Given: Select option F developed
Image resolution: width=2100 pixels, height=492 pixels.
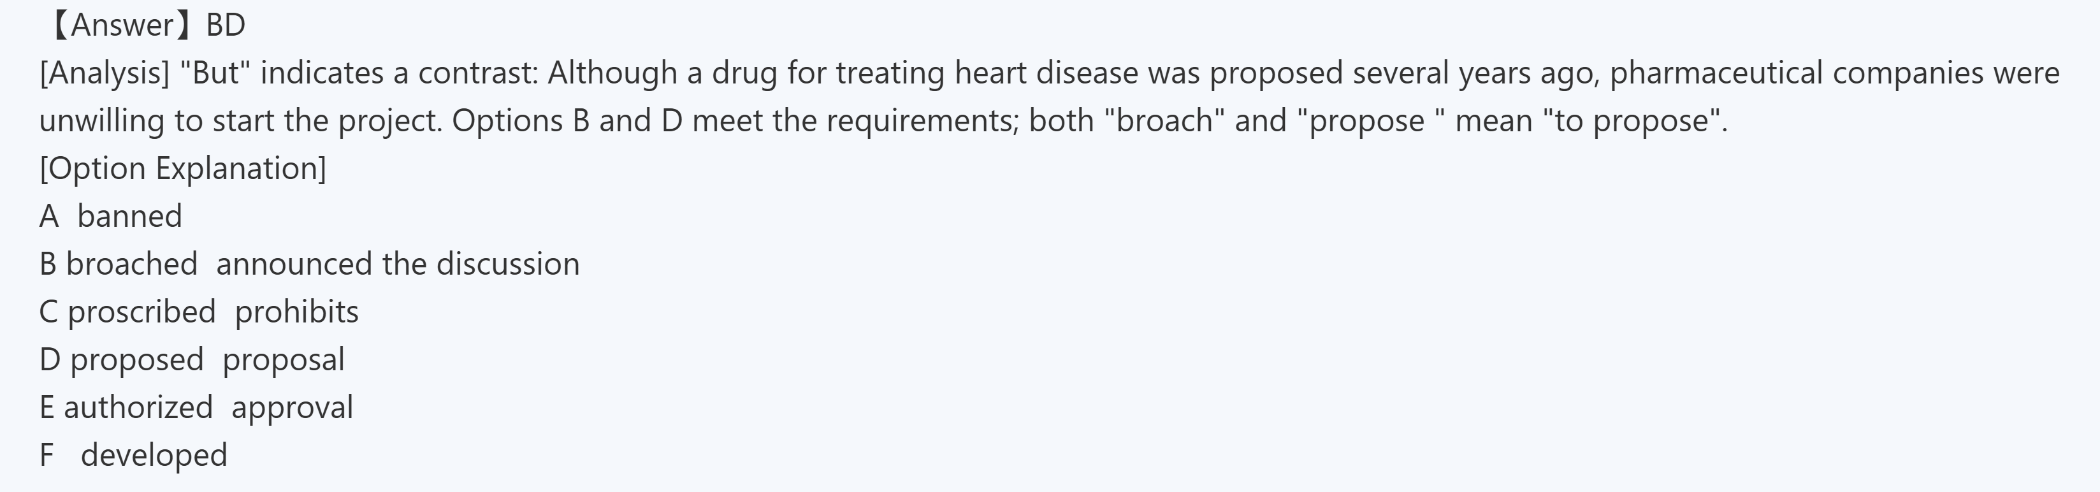Looking at the screenshot, I should pos(153,455).
